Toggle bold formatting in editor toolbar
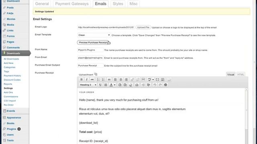Viewport: 257px width, 144px height. pyautogui.click(x=81, y=80)
